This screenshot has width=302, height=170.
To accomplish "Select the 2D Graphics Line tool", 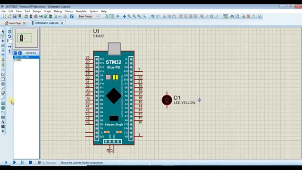I will (3, 99).
